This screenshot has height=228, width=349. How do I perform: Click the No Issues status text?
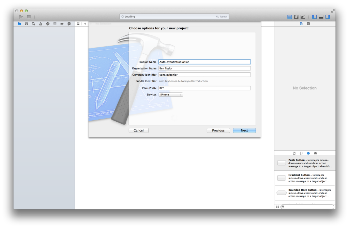(222, 17)
